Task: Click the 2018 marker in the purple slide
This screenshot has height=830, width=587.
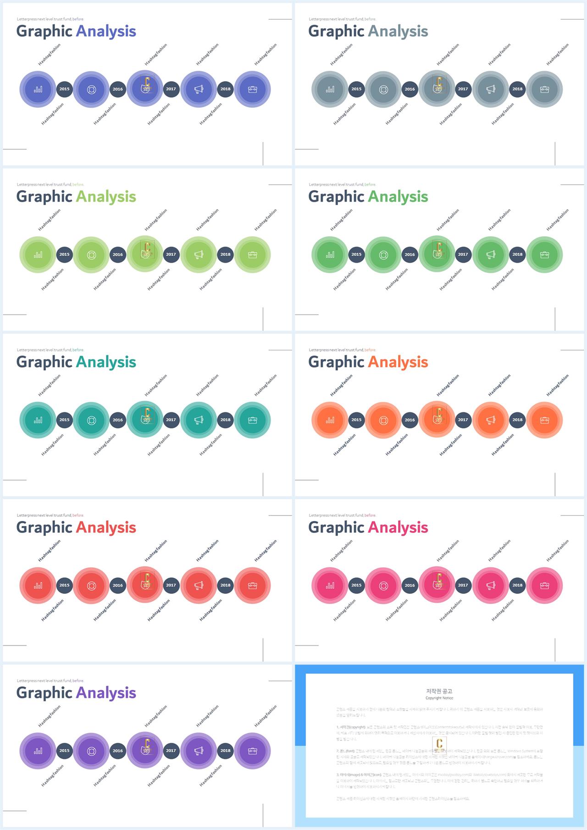Action: pos(225,751)
